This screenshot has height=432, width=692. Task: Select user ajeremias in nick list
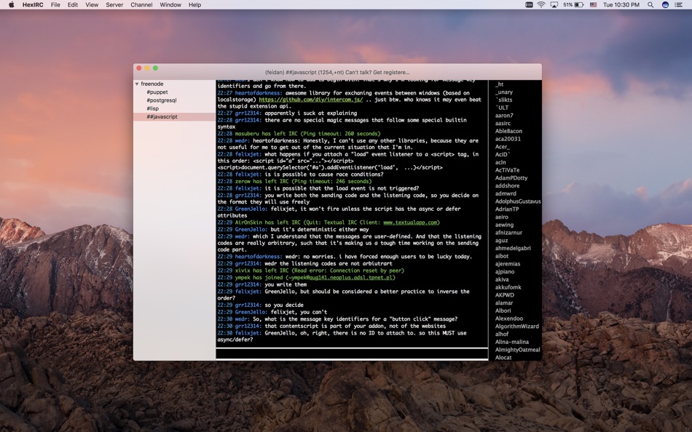[x=508, y=264]
